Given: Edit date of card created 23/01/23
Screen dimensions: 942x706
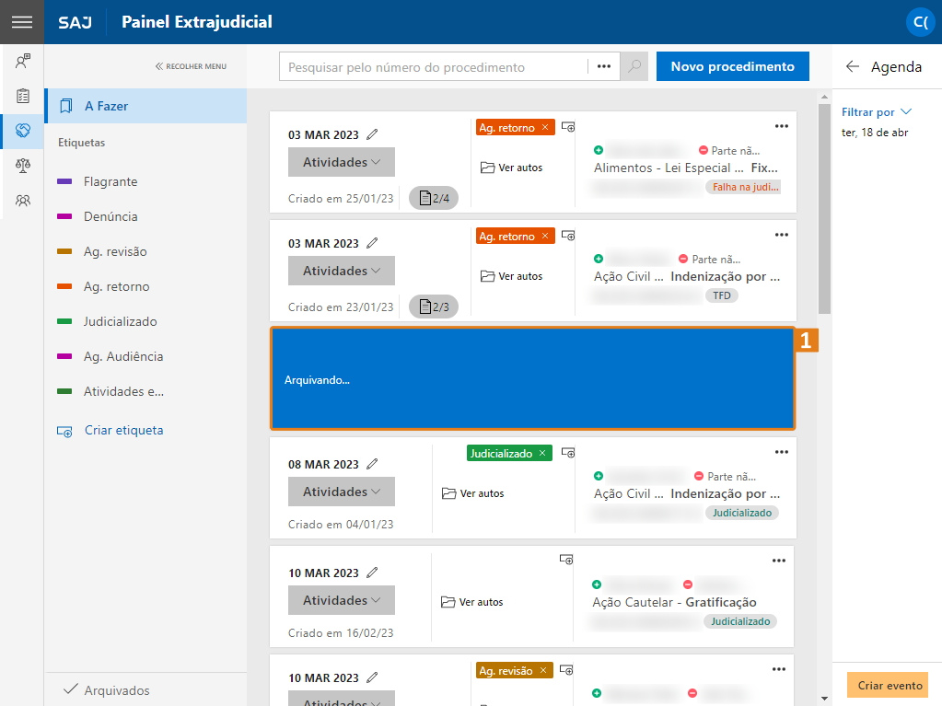Looking at the screenshot, I should (x=373, y=242).
